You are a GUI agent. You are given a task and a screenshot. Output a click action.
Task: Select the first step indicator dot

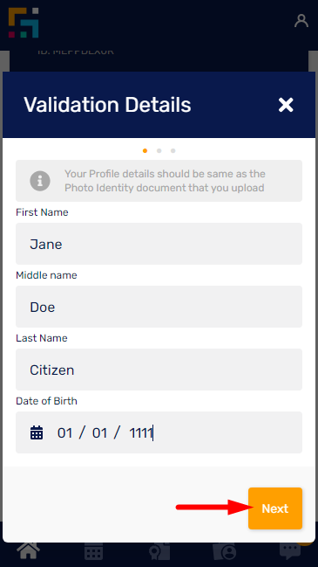click(145, 151)
